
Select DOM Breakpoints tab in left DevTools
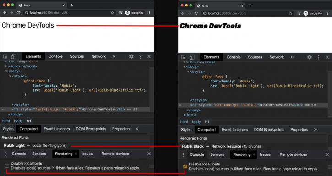pyautogui.click(x=91, y=129)
